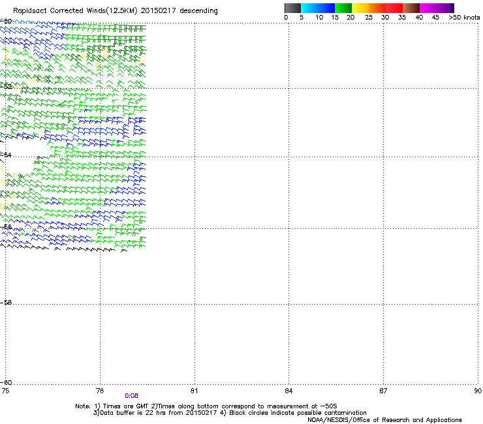The height and width of the screenshot is (424, 483).
Task: Click the longitude label '90'
Action: [478, 391]
